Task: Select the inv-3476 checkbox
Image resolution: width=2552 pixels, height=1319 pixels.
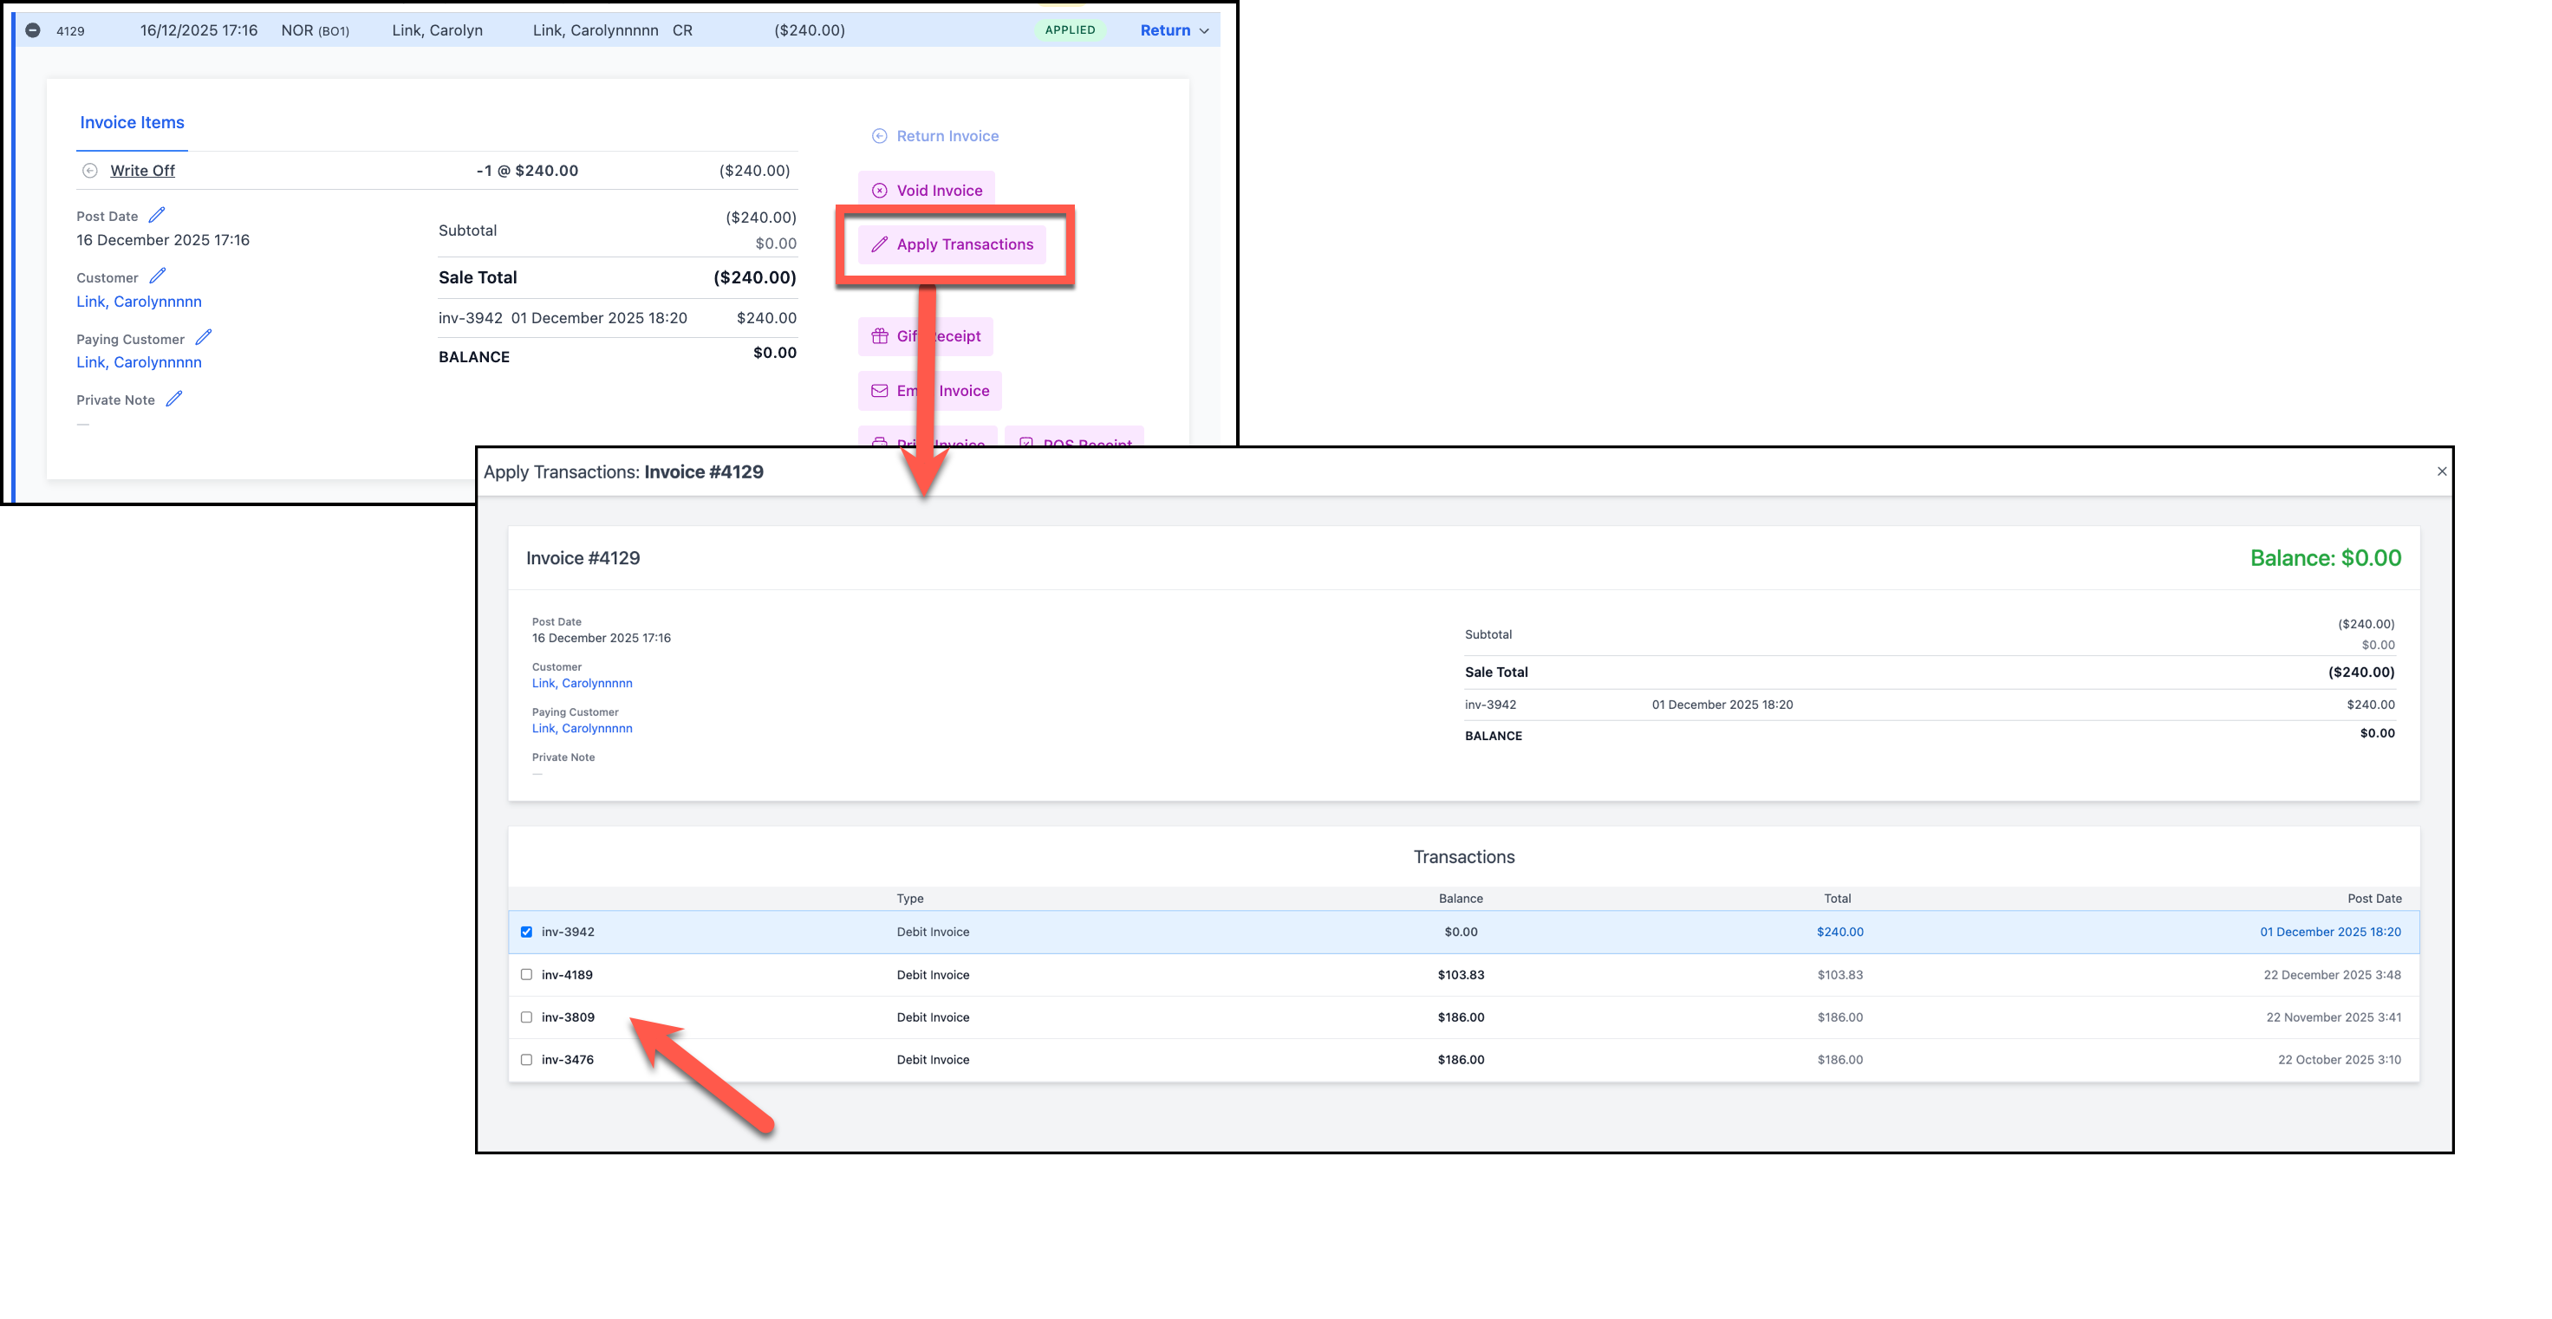Action: 526,1060
